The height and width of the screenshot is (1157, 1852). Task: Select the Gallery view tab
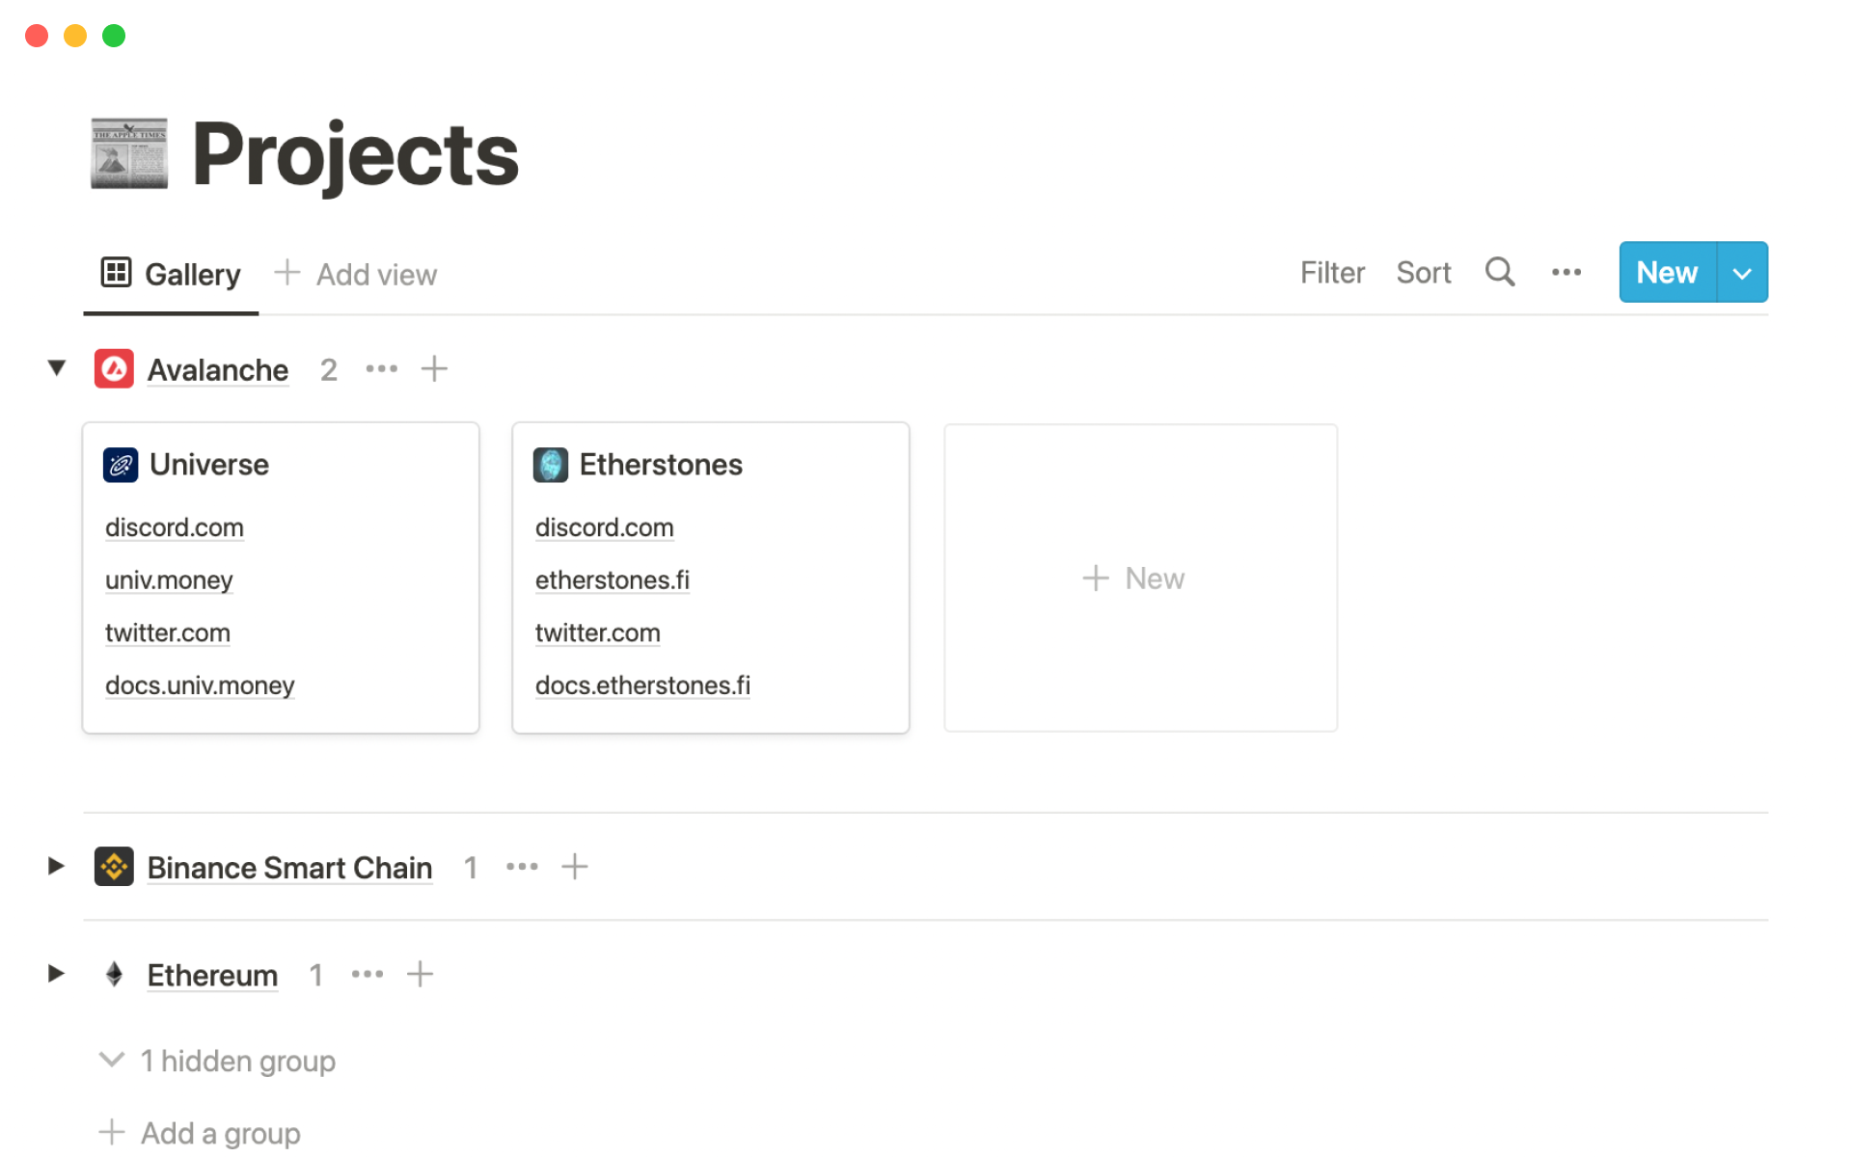tap(172, 275)
